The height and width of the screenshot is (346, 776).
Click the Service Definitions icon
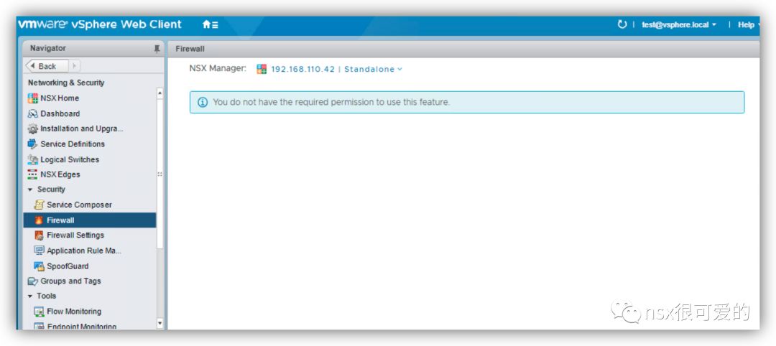32,144
